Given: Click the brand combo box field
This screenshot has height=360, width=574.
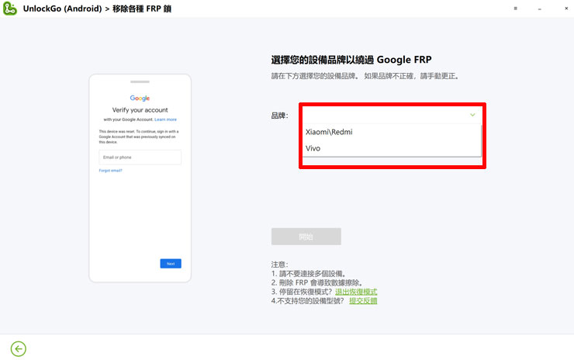Looking at the screenshot, I should click(x=392, y=115).
